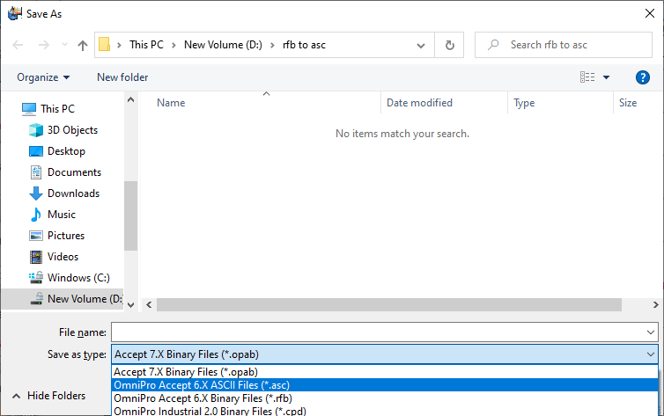664x416 pixels.
Task: Hide Folders pane toggle
Action: [49, 396]
